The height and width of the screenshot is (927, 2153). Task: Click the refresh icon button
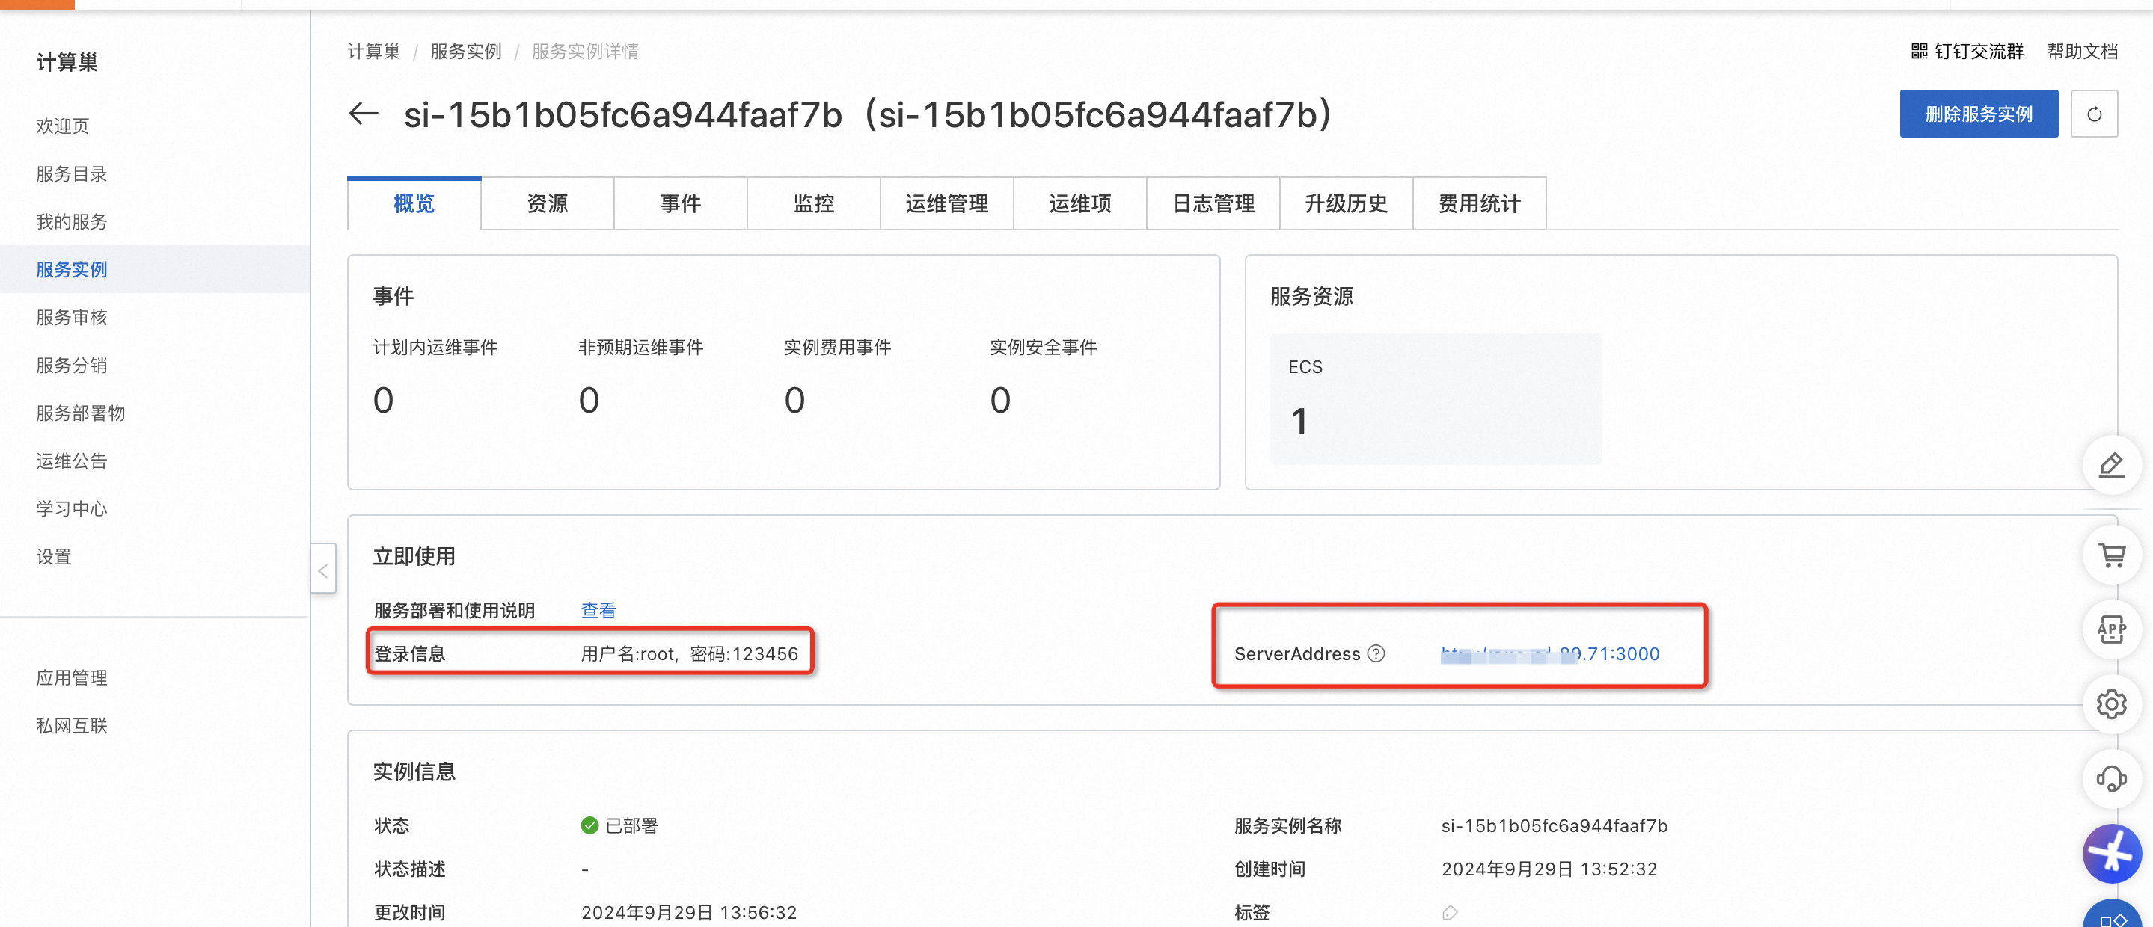point(2094,114)
